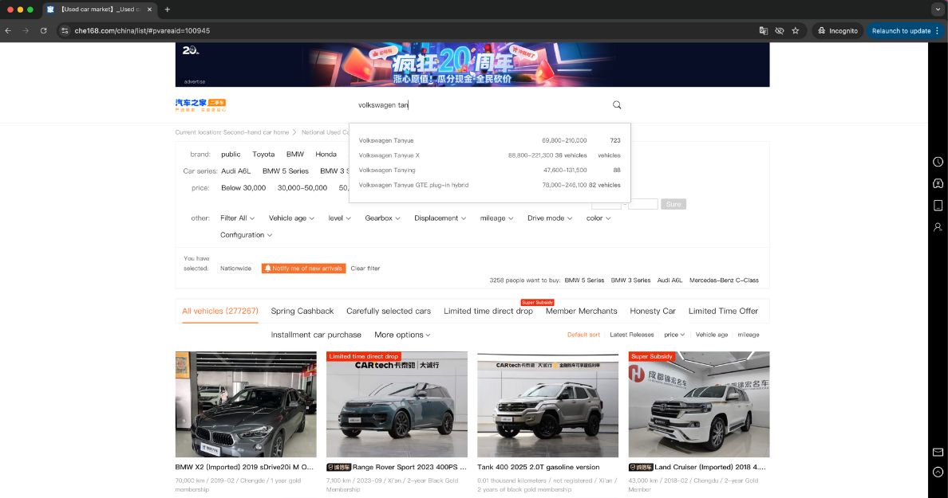Screen dimensions: 948x498
Task: Bookmark this page with star icon
Action: 796,31
